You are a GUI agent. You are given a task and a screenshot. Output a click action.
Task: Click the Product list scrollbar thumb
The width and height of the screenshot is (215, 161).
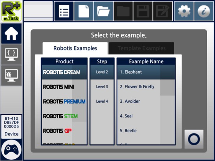[x=79, y=93]
